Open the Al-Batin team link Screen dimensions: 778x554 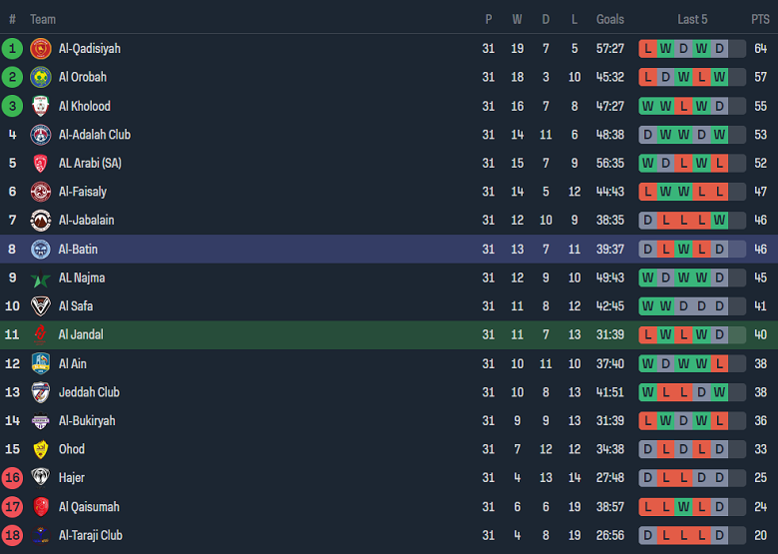pos(78,250)
